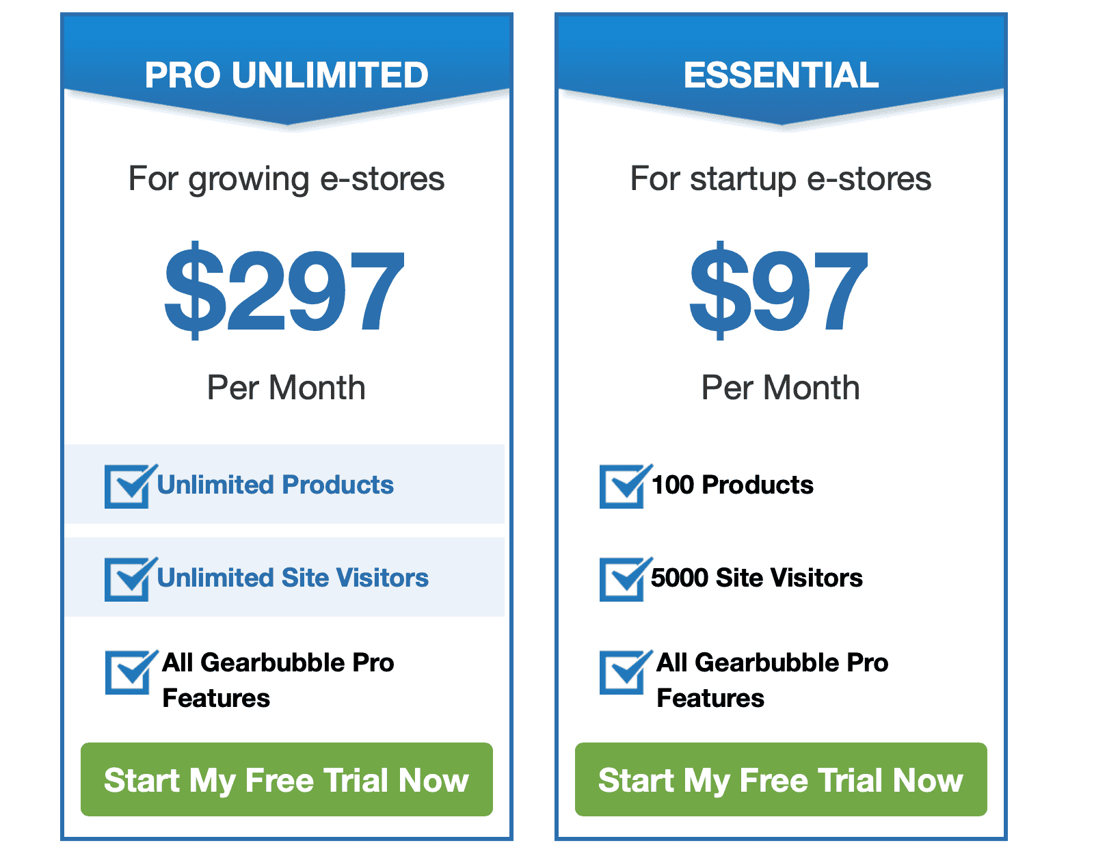This screenshot has height=856, width=1094.
Task: Click "Per Month" under the $297 price
Action: 286,388
